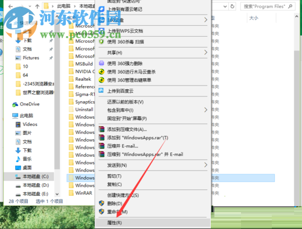Click 此电脑 in the address breadcrumb
302x229 pixels.
pos(63,6)
